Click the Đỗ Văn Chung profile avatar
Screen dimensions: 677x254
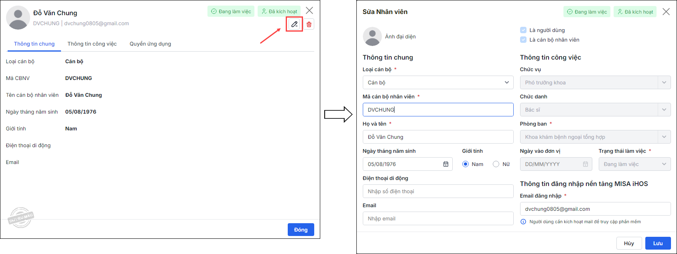pyautogui.click(x=18, y=18)
